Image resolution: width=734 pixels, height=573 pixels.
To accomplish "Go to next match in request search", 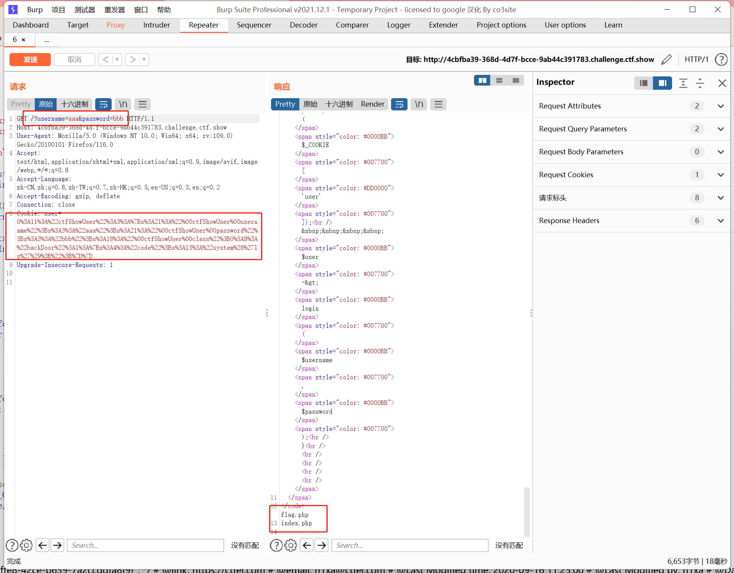I will tap(57, 545).
